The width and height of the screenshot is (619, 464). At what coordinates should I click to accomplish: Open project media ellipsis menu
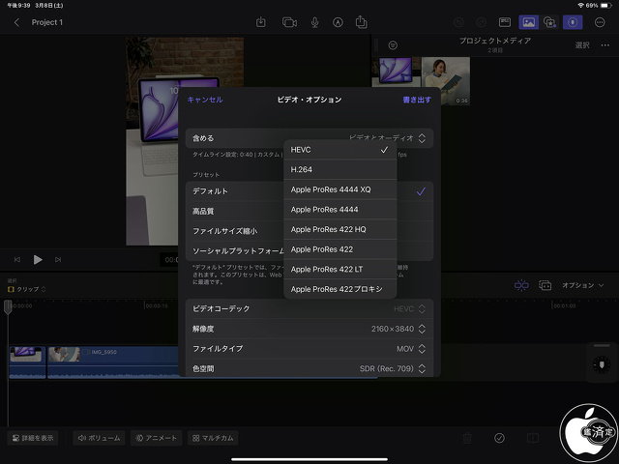pyautogui.click(x=605, y=45)
